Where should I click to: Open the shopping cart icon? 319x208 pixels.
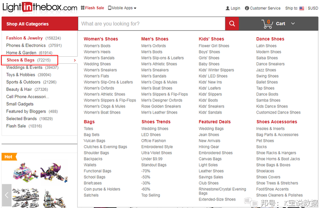point(267,24)
